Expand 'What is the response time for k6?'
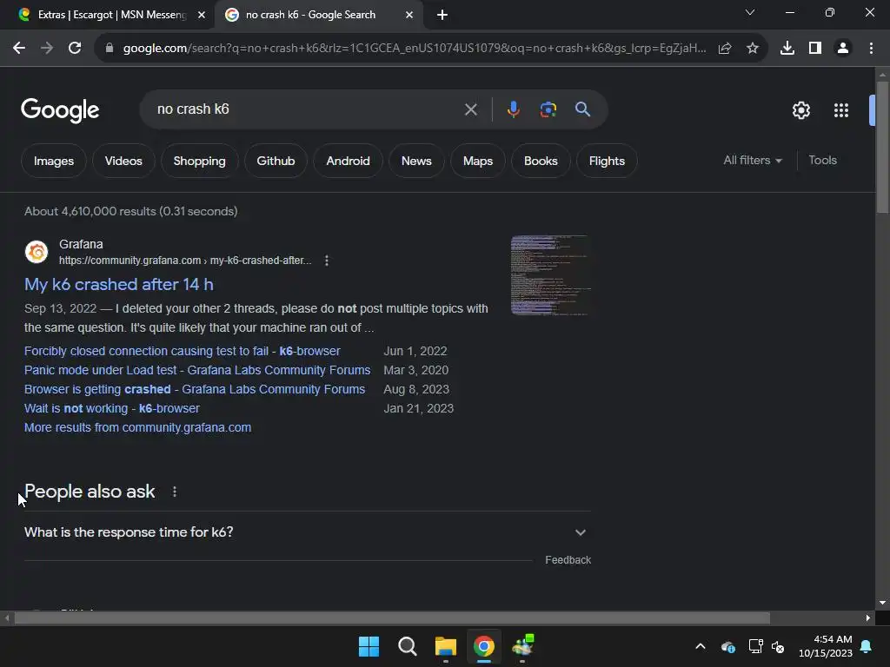 click(307, 532)
